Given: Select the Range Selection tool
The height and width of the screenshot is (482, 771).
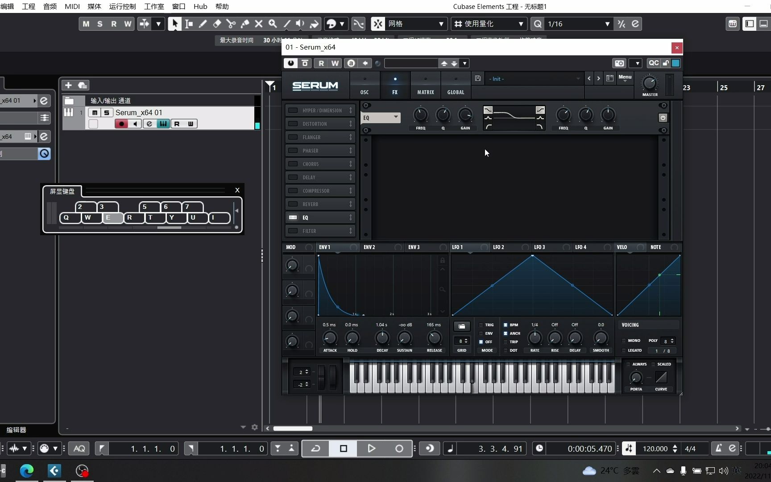Looking at the screenshot, I should [189, 24].
